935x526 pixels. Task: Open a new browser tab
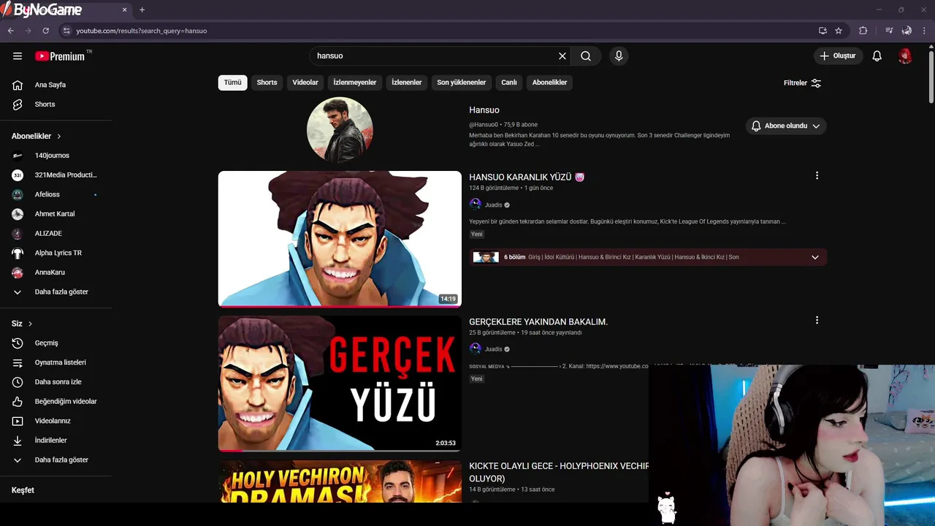142,10
